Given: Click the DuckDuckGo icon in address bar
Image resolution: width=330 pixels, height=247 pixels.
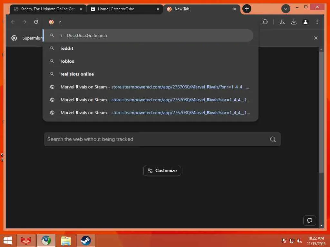Looking at the screenshot, I should click(51, 22).
